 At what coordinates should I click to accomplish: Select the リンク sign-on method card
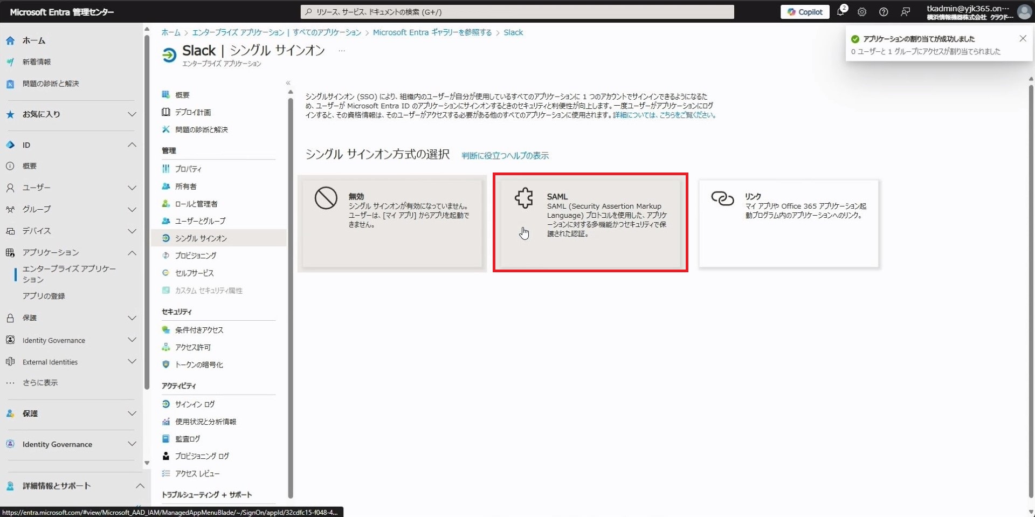click(x=789, y=224)
